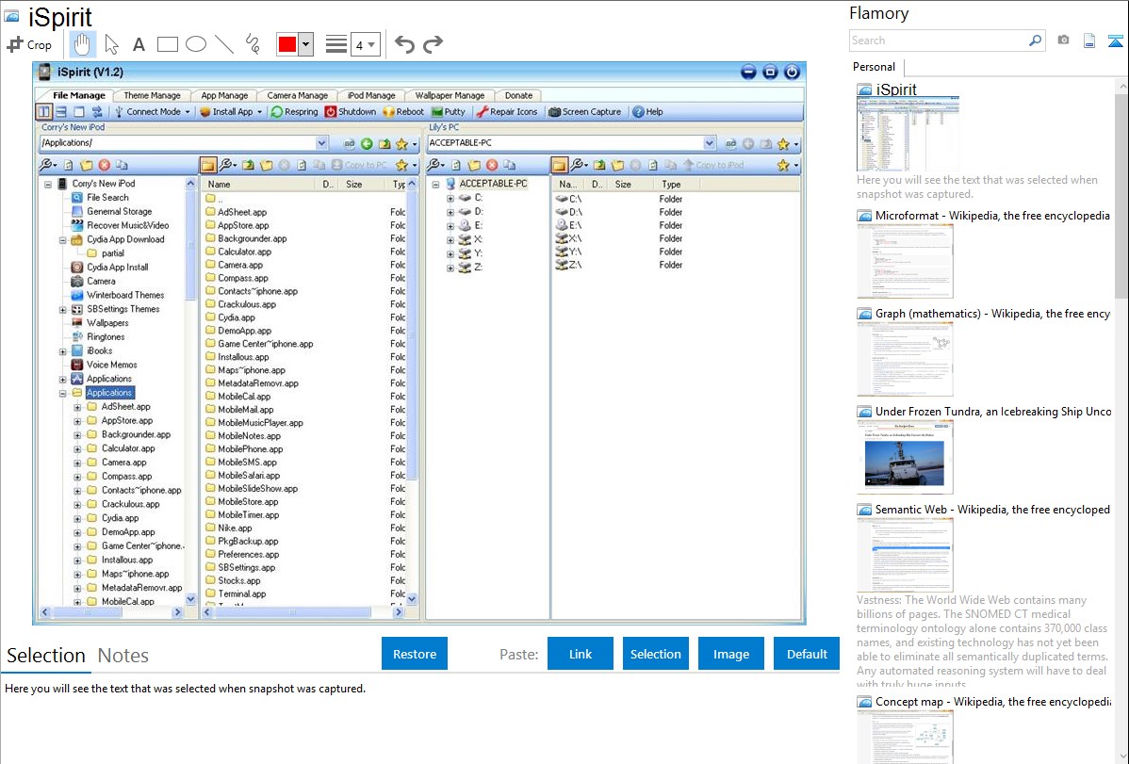Open the color picker dropdown arrow
Screen dimensions: 1129x764
pyautogui.click(x=306, y=44)
